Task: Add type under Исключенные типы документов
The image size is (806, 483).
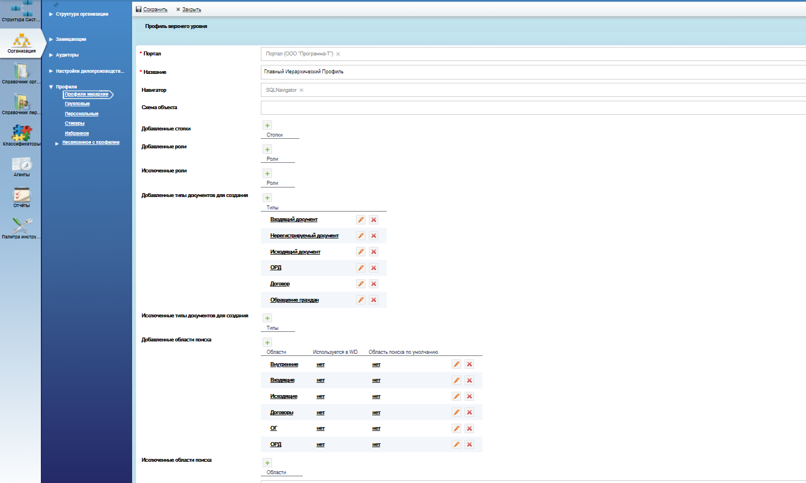Action: click(268, 318)
